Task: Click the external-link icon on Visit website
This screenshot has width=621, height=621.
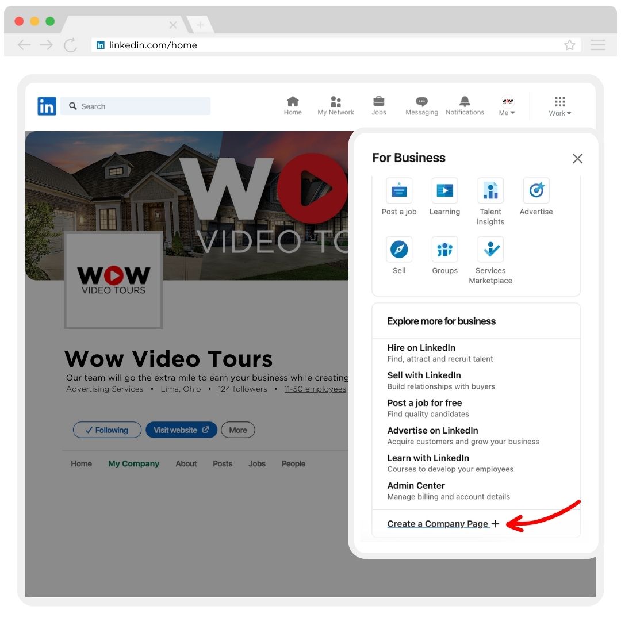Action: click(x=205, y=430)
